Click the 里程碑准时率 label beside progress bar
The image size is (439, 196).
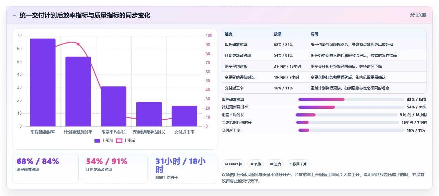pos(233,99)
